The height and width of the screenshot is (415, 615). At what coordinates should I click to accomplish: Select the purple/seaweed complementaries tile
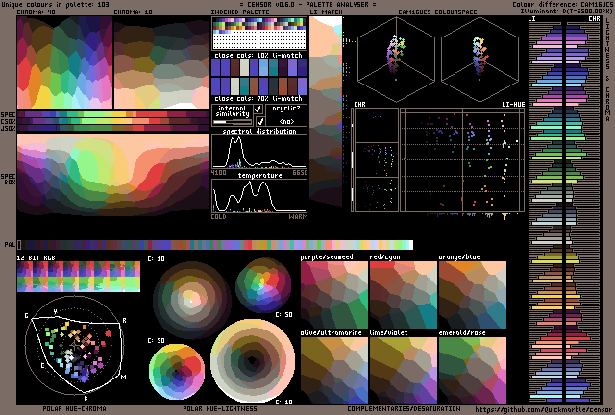coord(334,295)
